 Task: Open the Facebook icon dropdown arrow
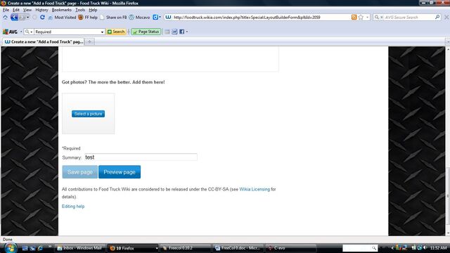tap(187, 32)
